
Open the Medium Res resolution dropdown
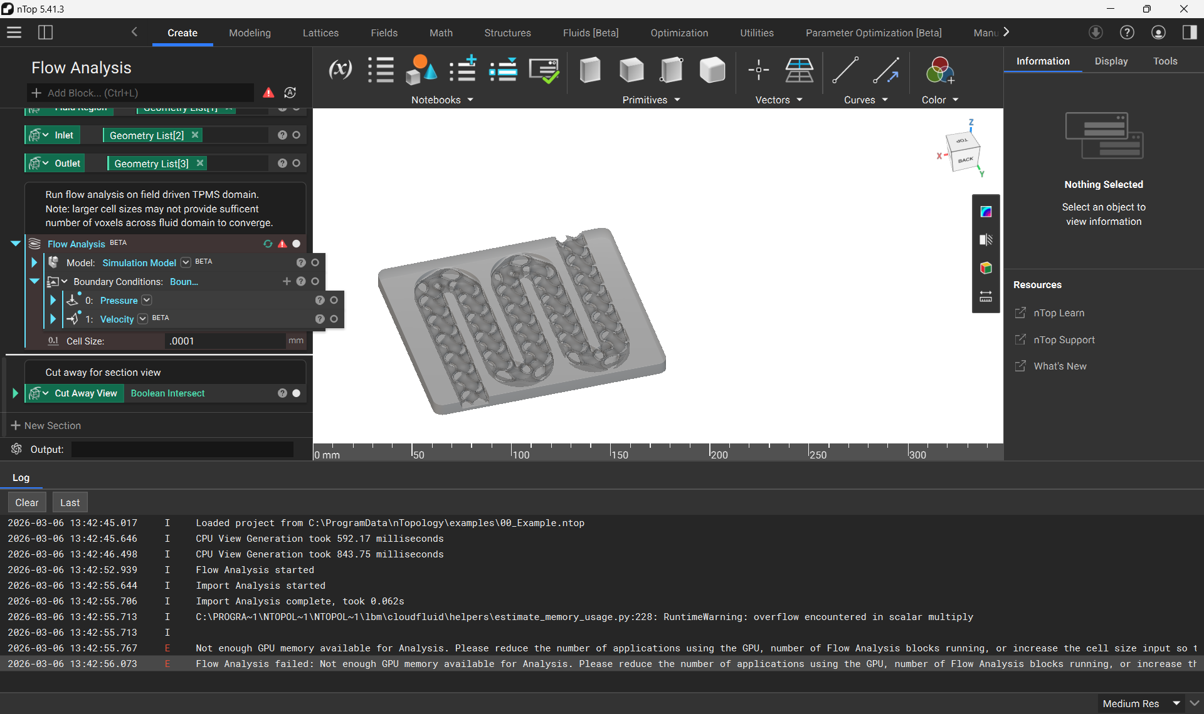click(1141, 703)
